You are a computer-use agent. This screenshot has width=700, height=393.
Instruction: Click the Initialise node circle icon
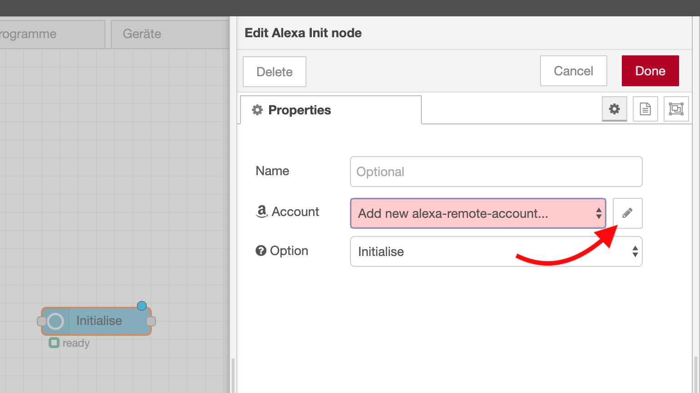(x=55, y=321)
